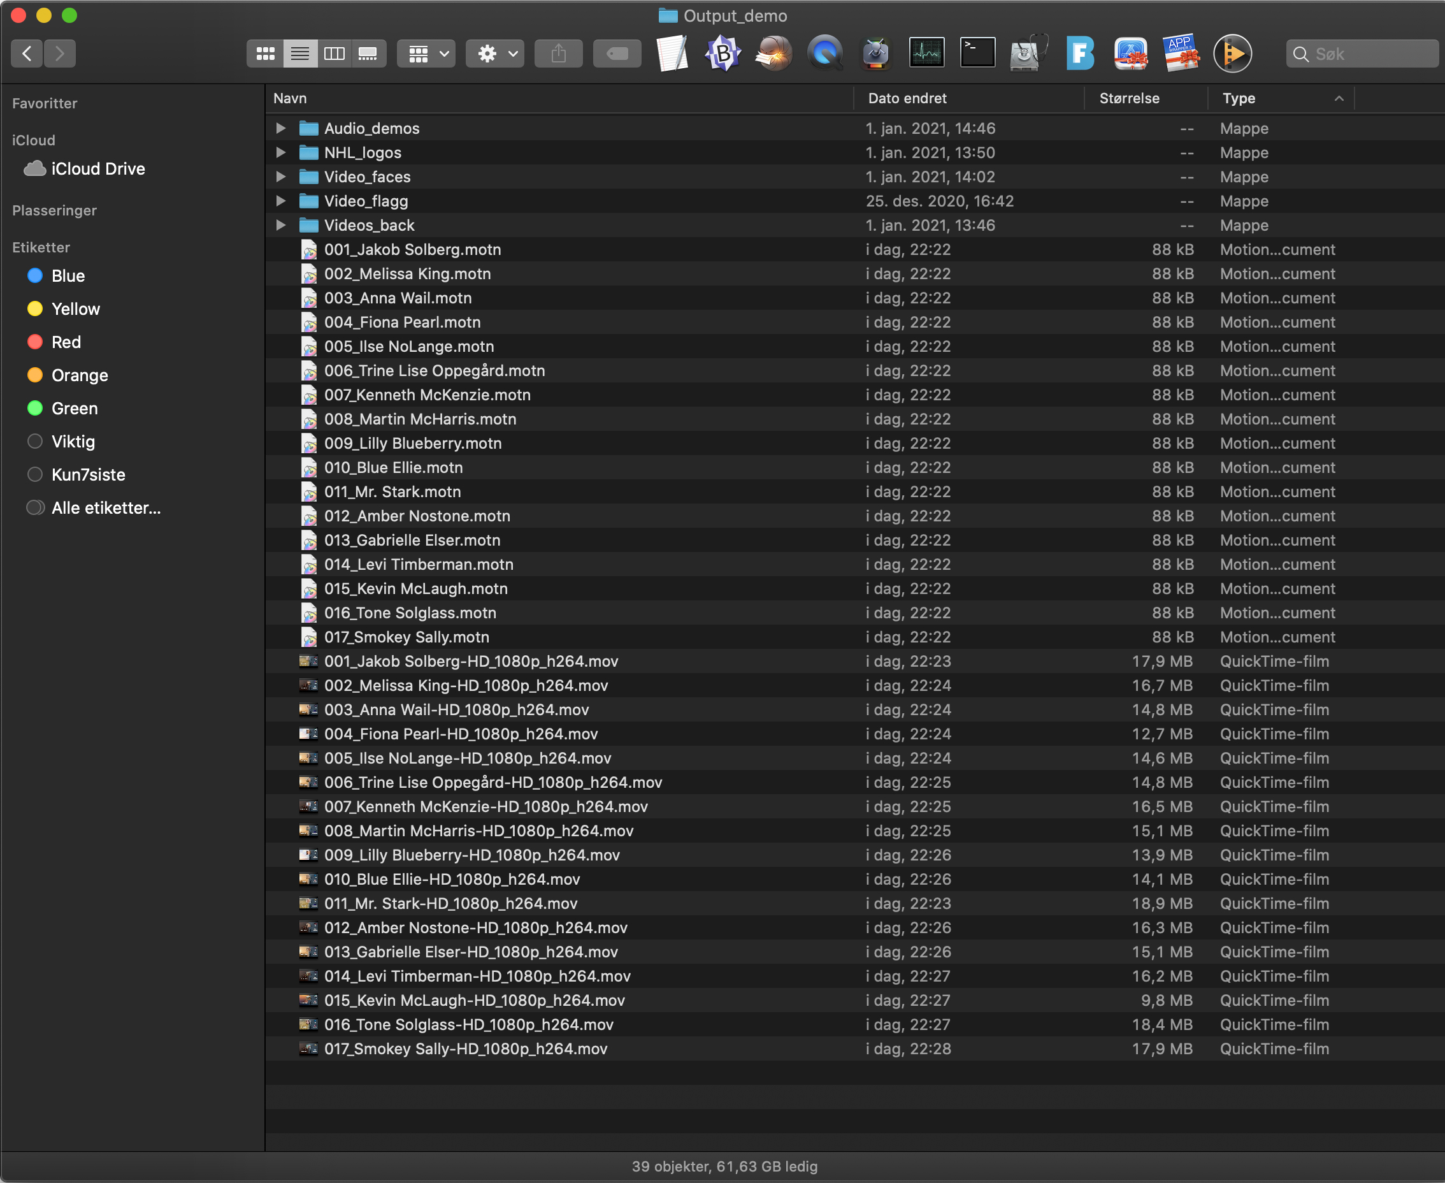Screen dimensions: 1445x1183
Task: Expand the NHL_logos folder
Action: [280, 152]
